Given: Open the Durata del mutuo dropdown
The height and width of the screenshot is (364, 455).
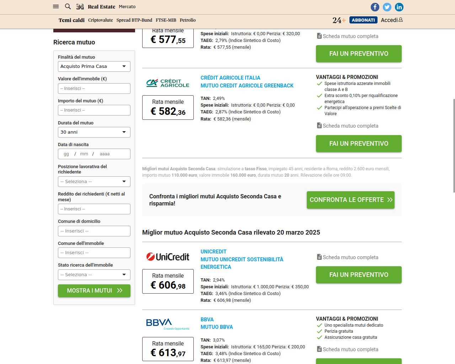Looking at the screenshot, I should pos(94,132).
